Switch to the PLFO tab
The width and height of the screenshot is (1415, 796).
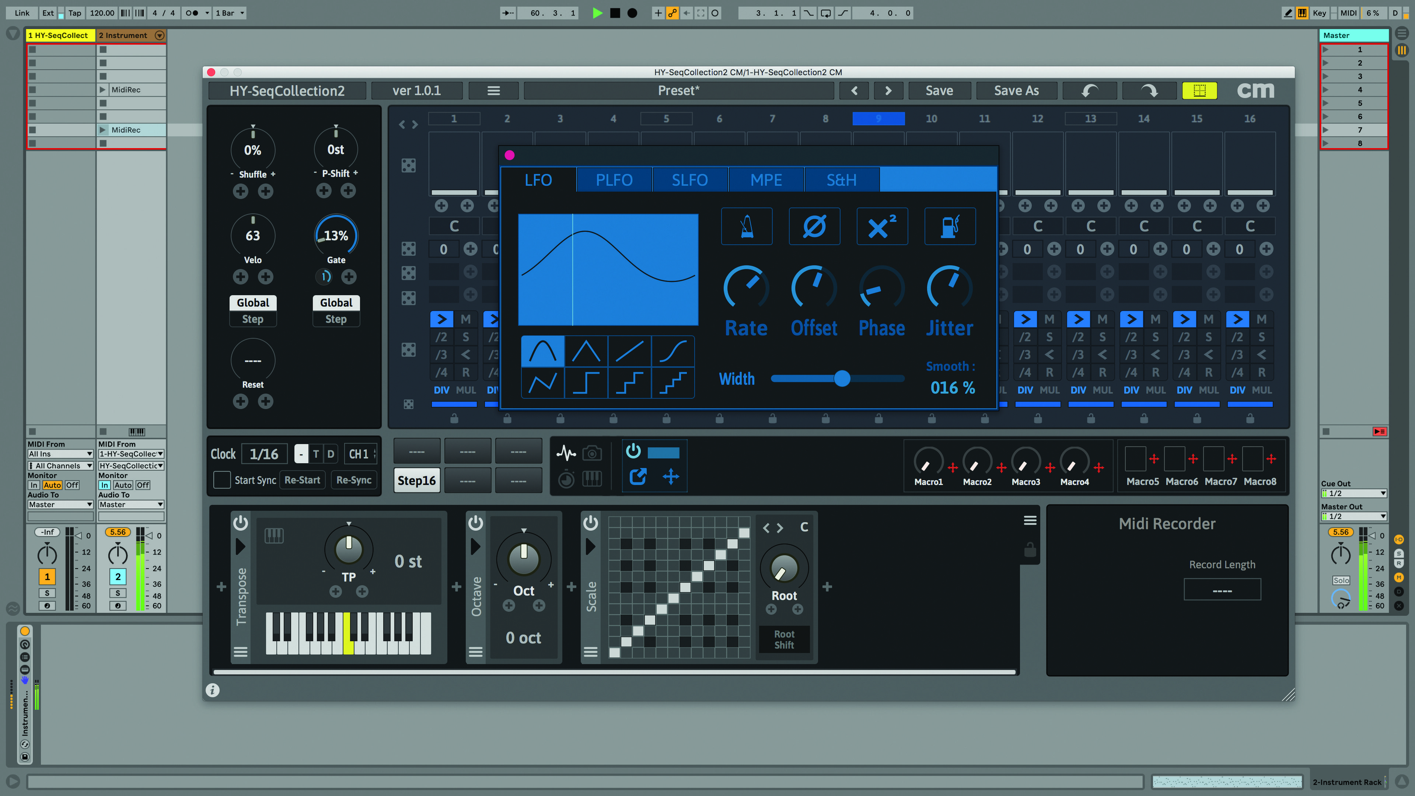614,180
